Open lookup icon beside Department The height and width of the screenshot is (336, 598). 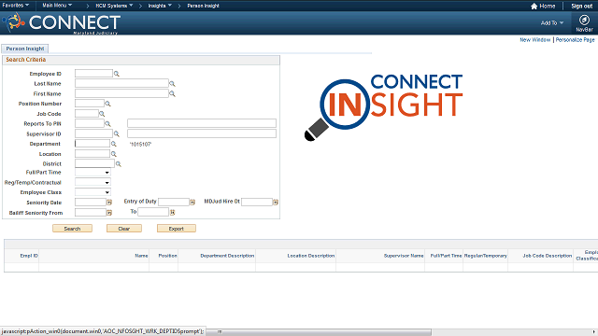(x=113, y=144)
